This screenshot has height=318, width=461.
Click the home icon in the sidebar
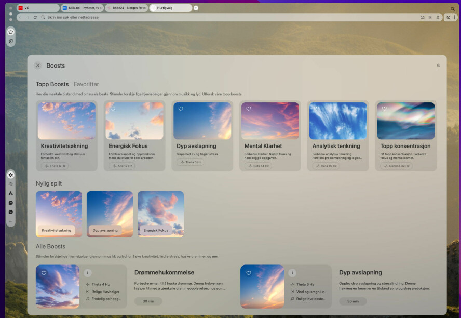tap(11, 32)
